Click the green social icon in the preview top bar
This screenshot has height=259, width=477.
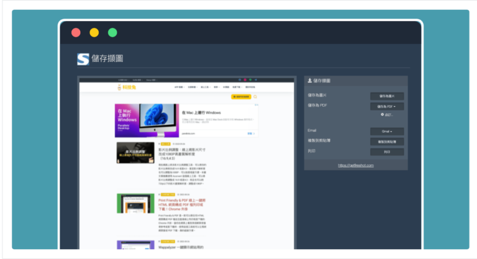(x=250, y=80)
